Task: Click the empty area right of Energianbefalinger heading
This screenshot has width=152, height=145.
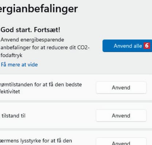Action: (x=114, y=9)
